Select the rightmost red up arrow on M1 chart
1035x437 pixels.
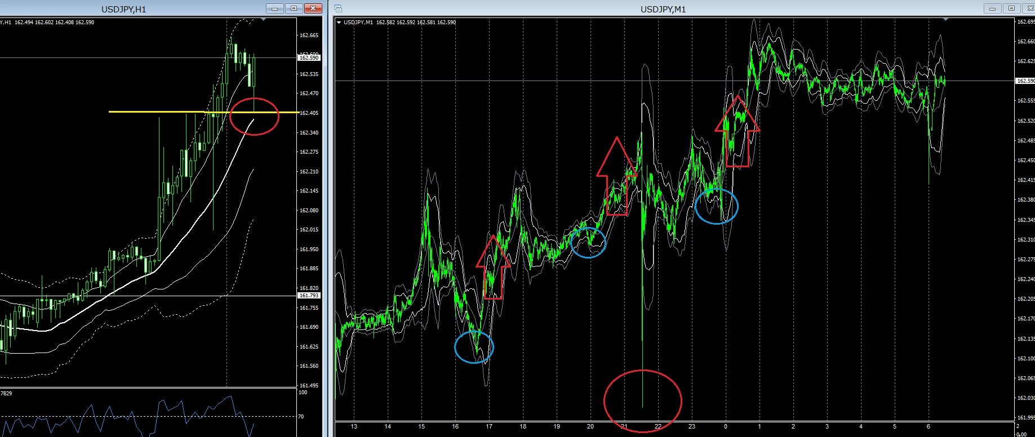point(737,131)
